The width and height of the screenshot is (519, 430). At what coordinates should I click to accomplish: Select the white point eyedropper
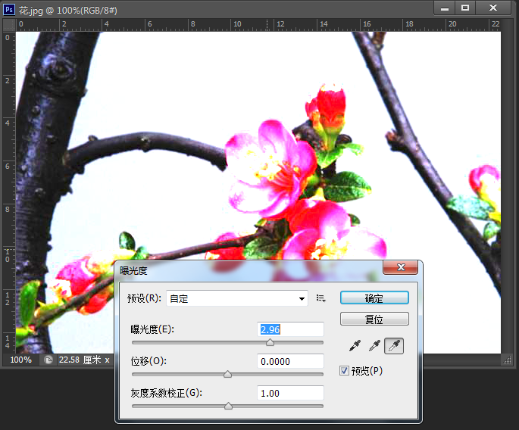point(395,346)
